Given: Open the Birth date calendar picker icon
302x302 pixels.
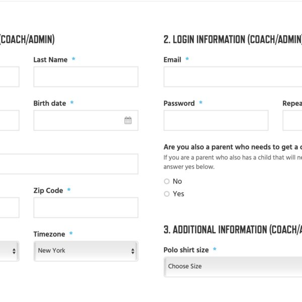Looking at the screenshot, I should click(128, 120).
